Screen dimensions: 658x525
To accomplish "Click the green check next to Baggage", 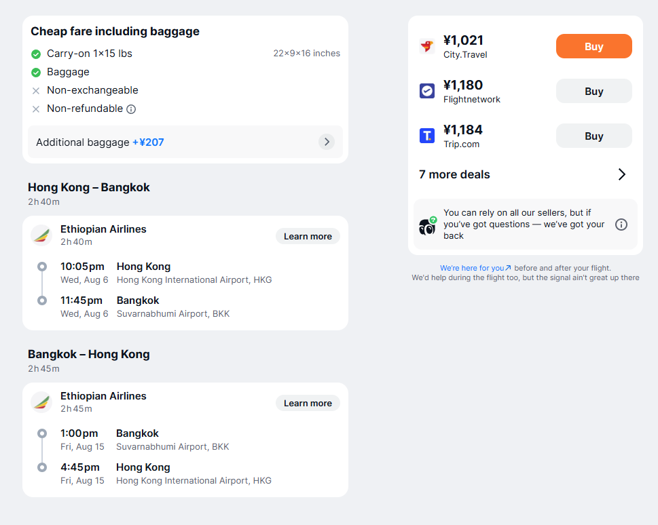I will [x=36, y=73].
